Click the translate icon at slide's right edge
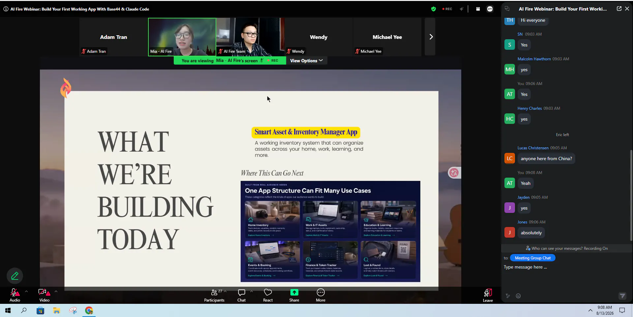633x317 pixels. [454, 173]
